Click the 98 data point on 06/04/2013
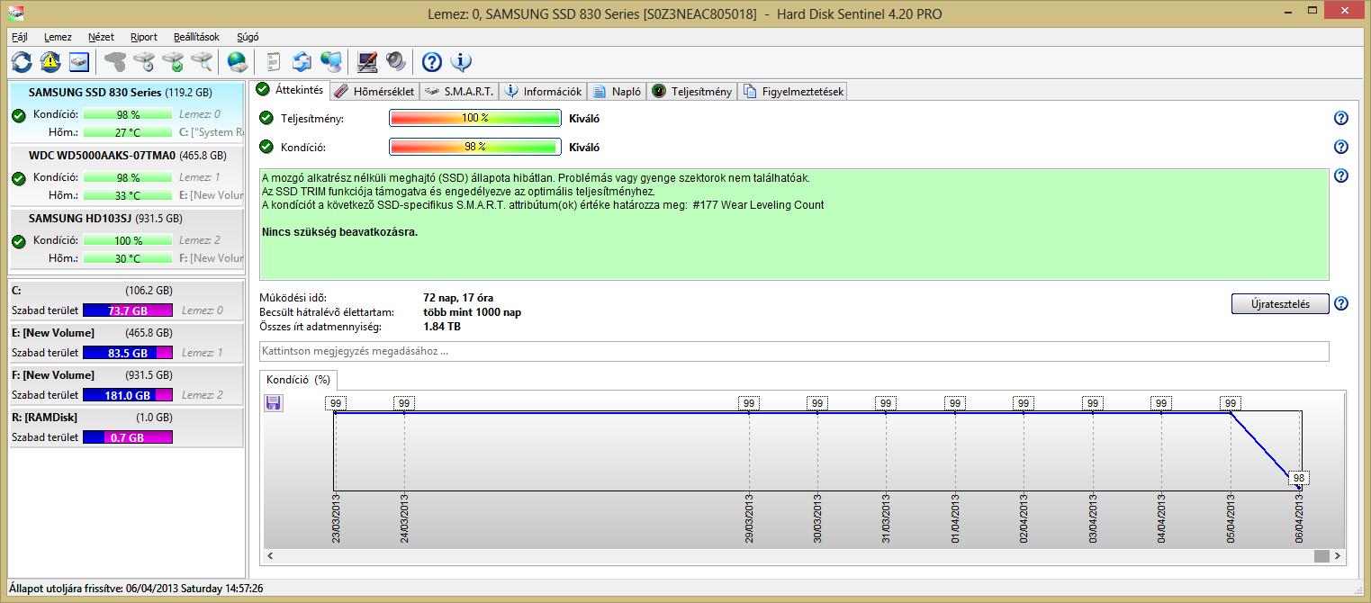 click(1298, 478)
